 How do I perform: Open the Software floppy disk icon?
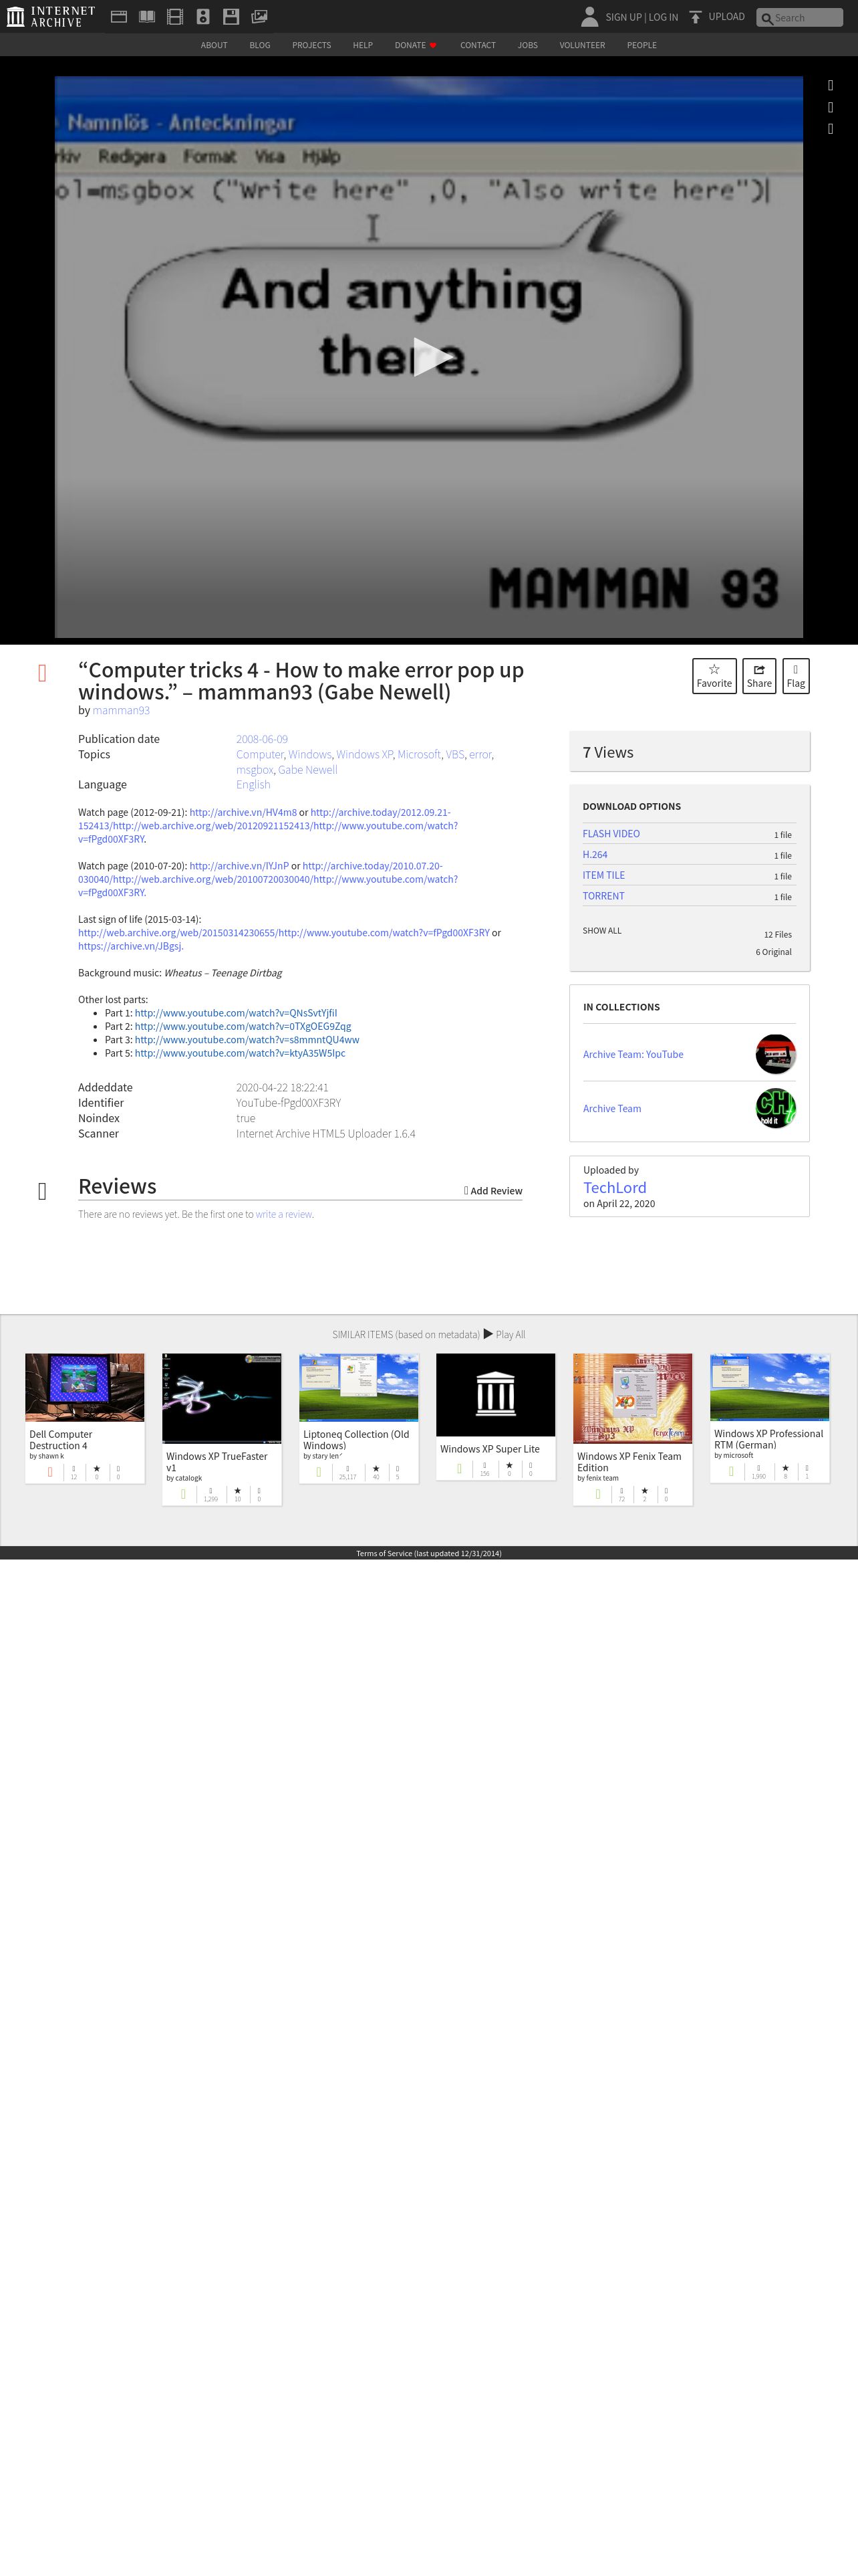click(231, 16)
